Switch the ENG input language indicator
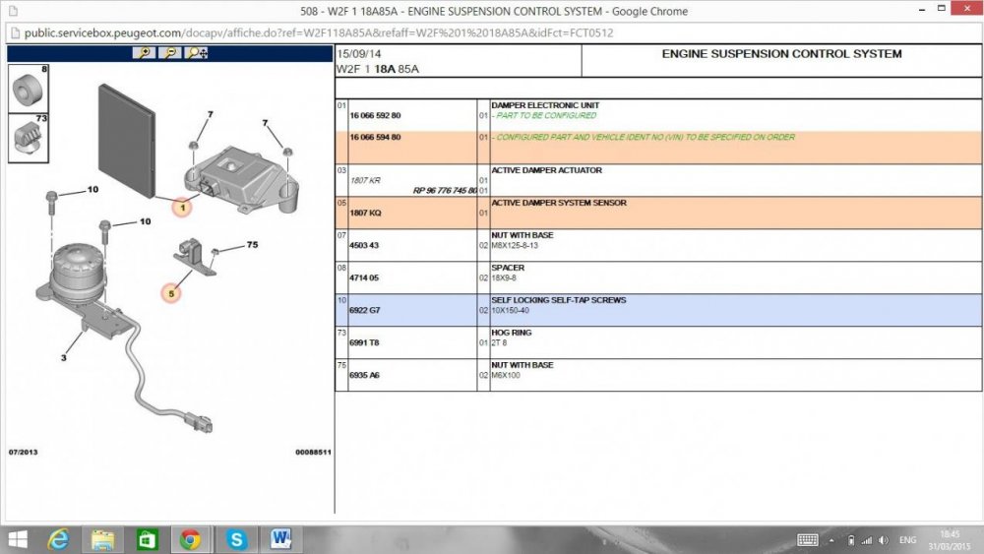The height and width of the screenshot is (554, 984). (907, 540)
